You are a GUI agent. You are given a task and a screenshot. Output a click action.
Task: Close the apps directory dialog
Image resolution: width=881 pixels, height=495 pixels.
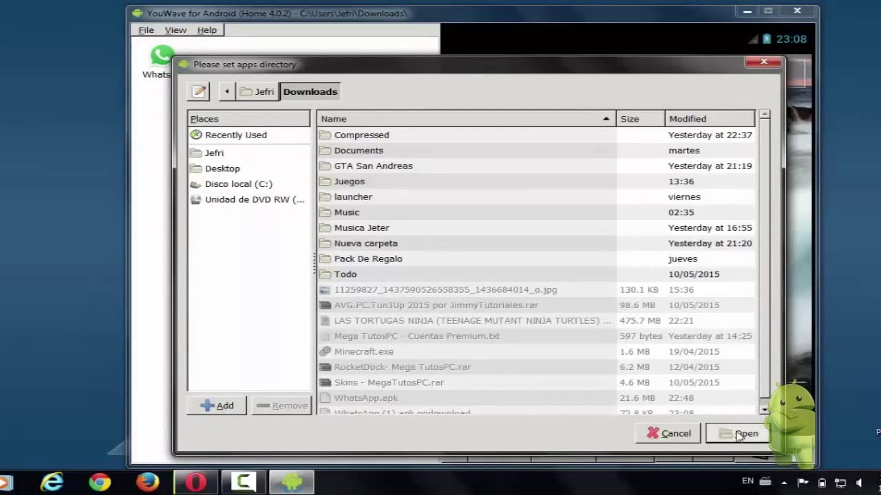[764, 62]
